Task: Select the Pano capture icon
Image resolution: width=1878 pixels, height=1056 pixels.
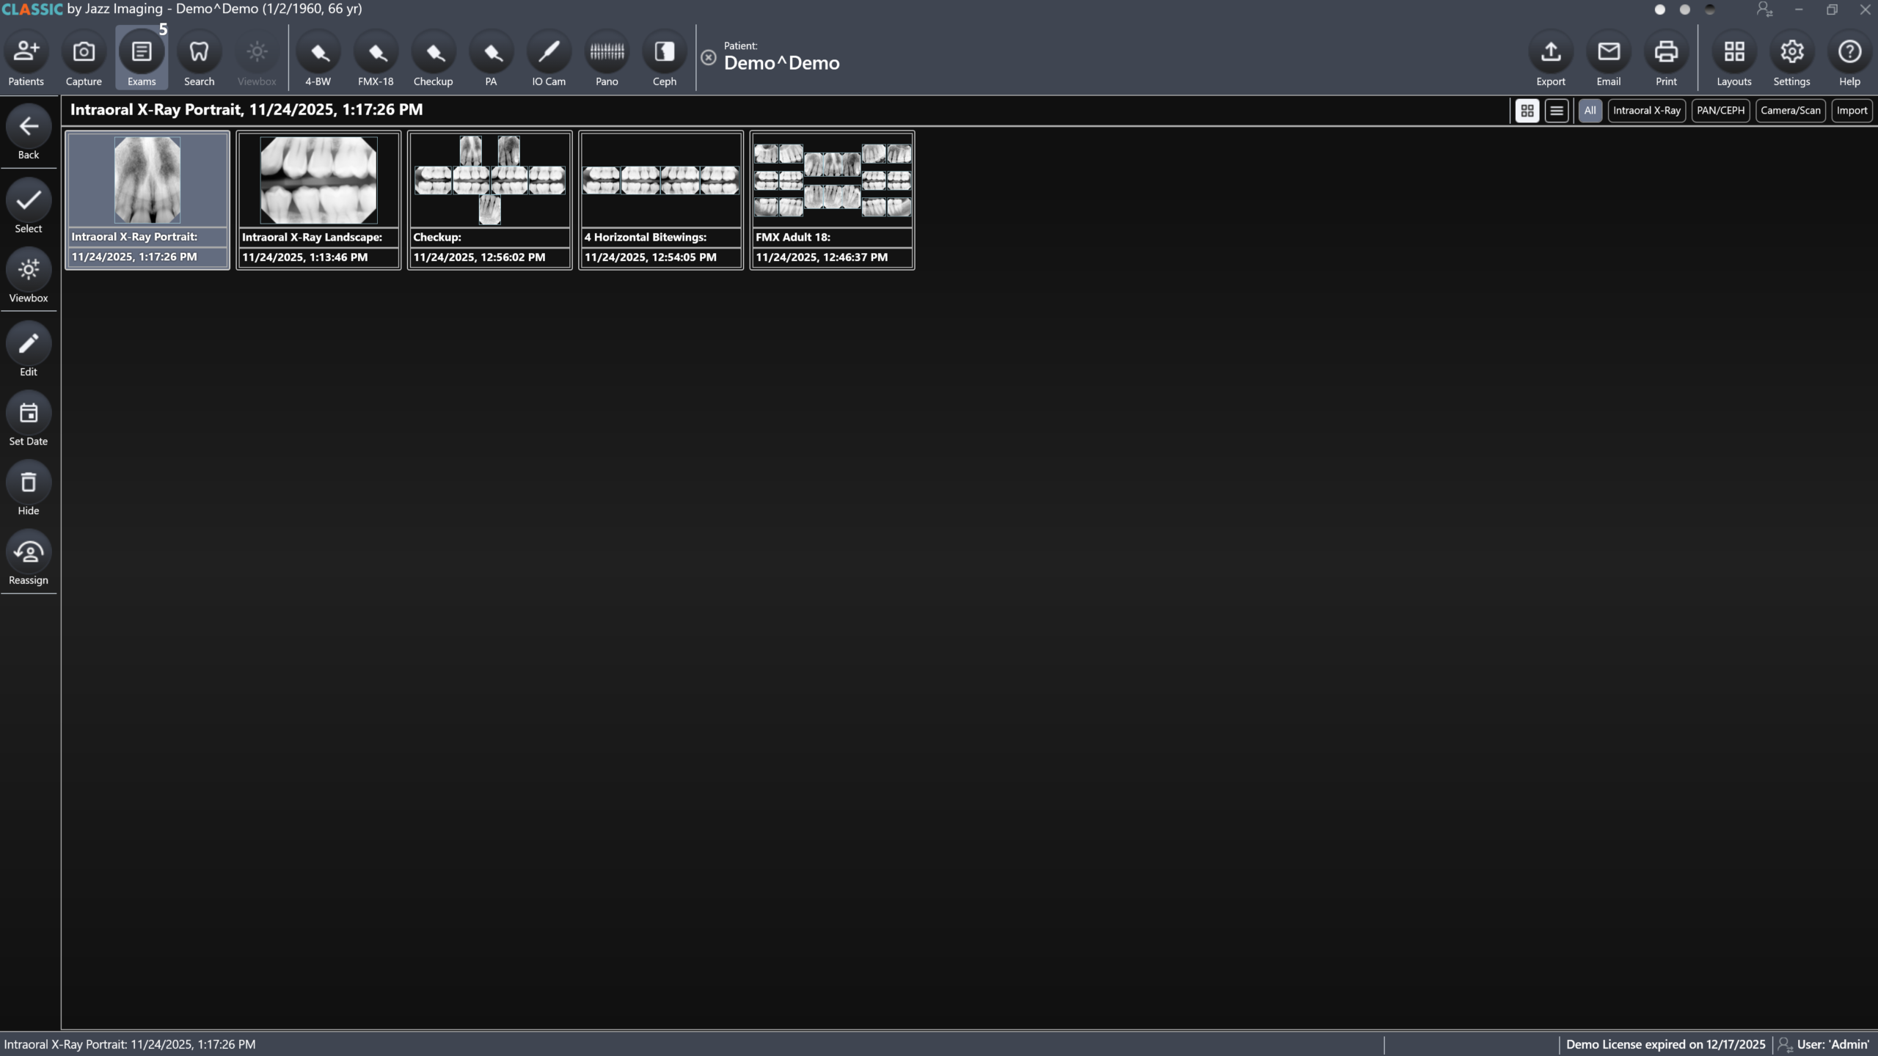Action: (x=607, y=53)
